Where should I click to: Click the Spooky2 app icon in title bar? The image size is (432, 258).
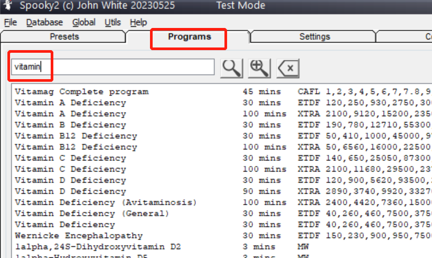8,6
